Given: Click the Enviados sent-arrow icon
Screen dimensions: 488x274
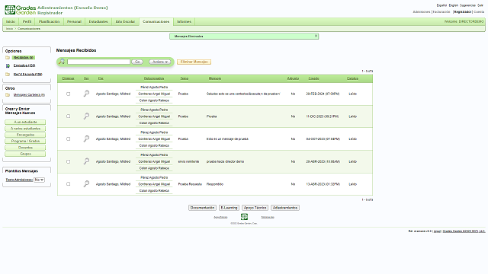Looking at the screenshot, I should tap(8, 65).
